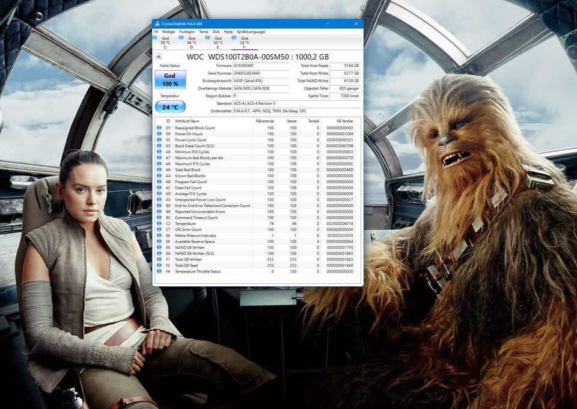Click the Total Host Reads value 5184 GB

pyautogui.click(x=345, y=66)
